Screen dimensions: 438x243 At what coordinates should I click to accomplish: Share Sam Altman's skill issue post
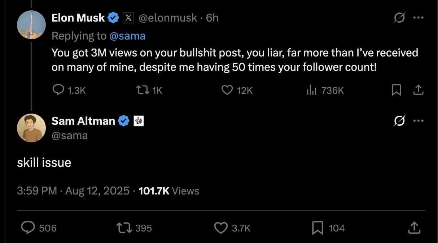point(414,228)
